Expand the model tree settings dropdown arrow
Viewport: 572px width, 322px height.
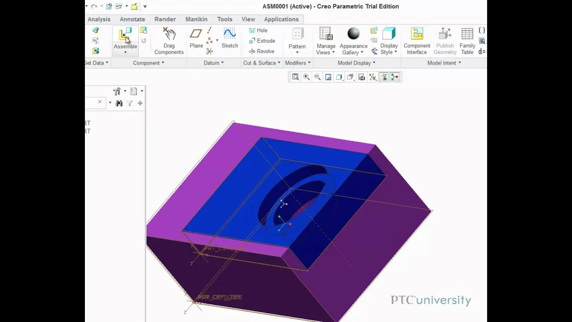click(125, 91)
